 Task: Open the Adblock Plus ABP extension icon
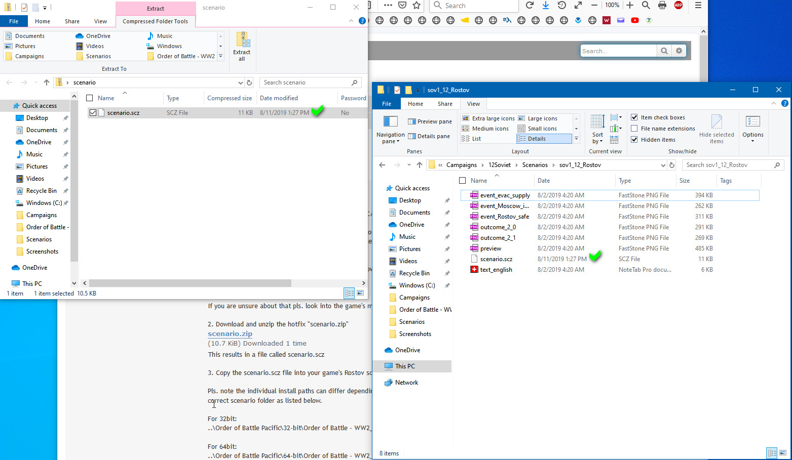[678, 5]
